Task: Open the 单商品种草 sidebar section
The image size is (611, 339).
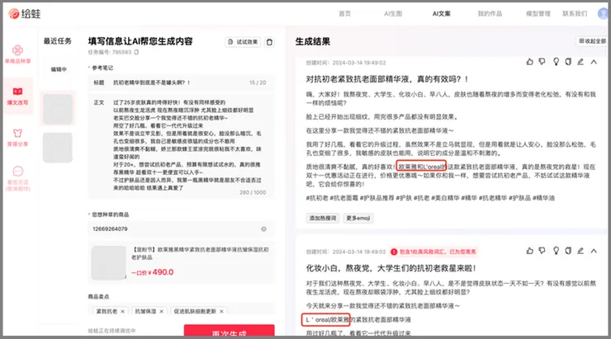Action: tap(17, 54)
